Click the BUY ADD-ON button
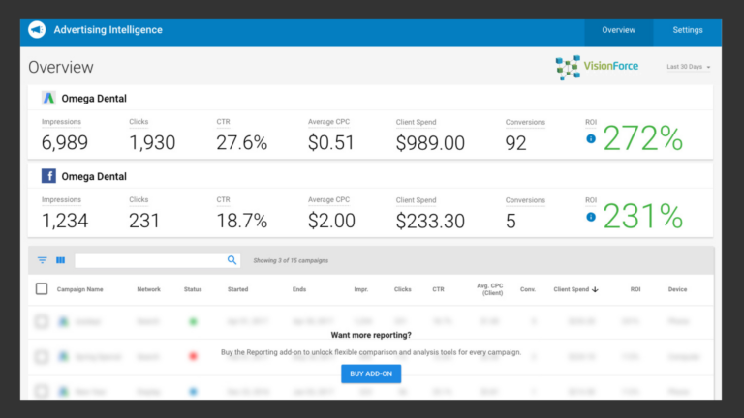The width and height of the screenshot is (744, 418). (x=371, y=373)
